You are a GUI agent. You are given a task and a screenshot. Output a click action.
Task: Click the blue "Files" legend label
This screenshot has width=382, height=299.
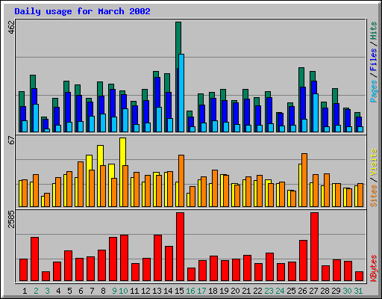pos(373,60)
